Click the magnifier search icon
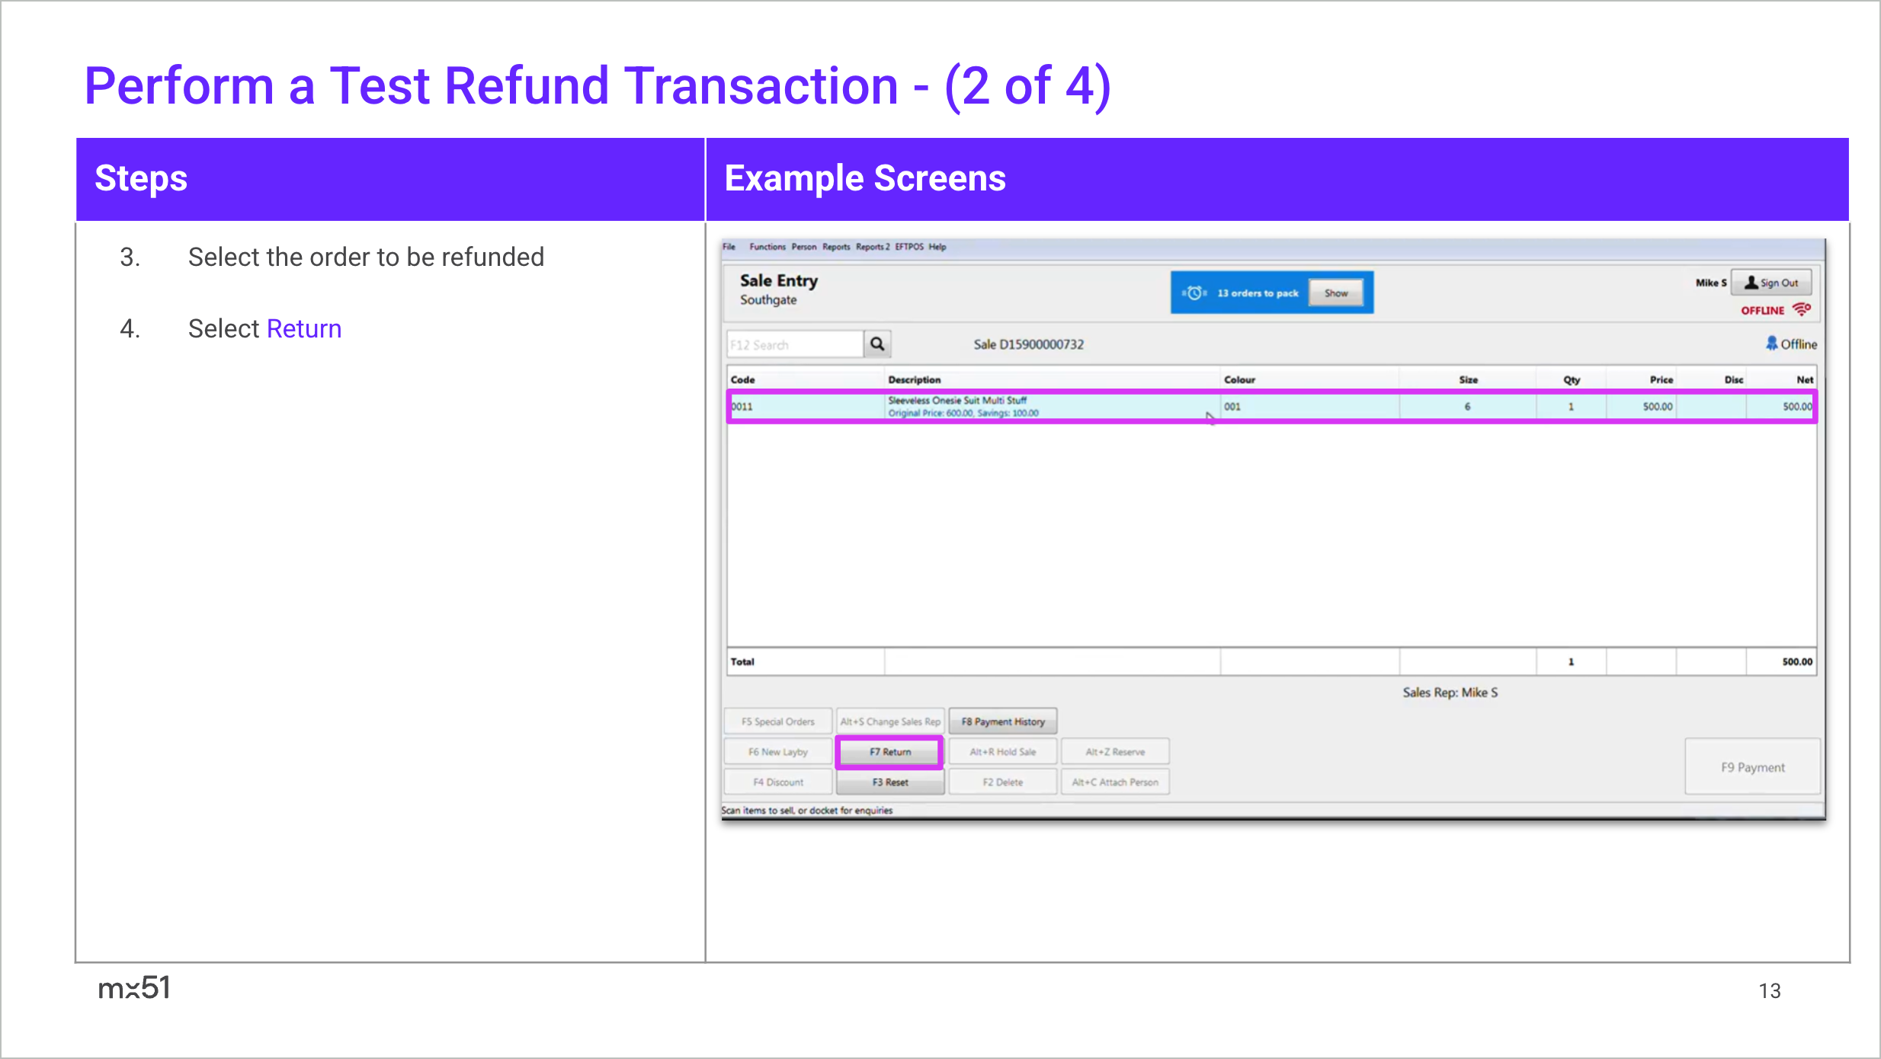This screenshot has height=1059, width=1881. [877, 344]
